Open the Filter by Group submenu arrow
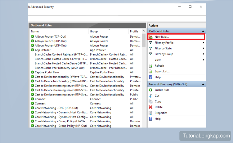The height and width of the screenshot is (143, 233). coord(203,54)
